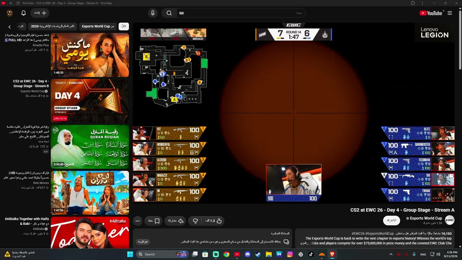Open the more actions ellipsis under the video
The width and height of the screenshot is (462, 260).
[x=138, y=221]
